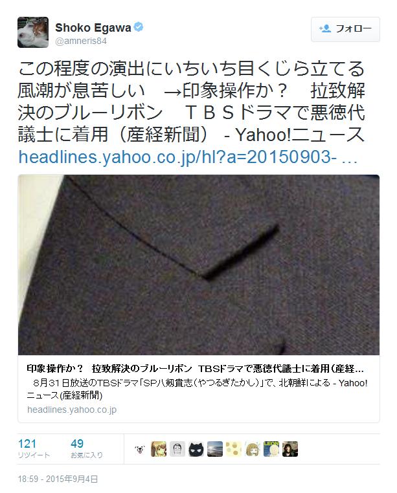Open the @amneris84 handle link
Image resolution: width=397 pixels, height=493 pixels.
[x=81, y=41]
